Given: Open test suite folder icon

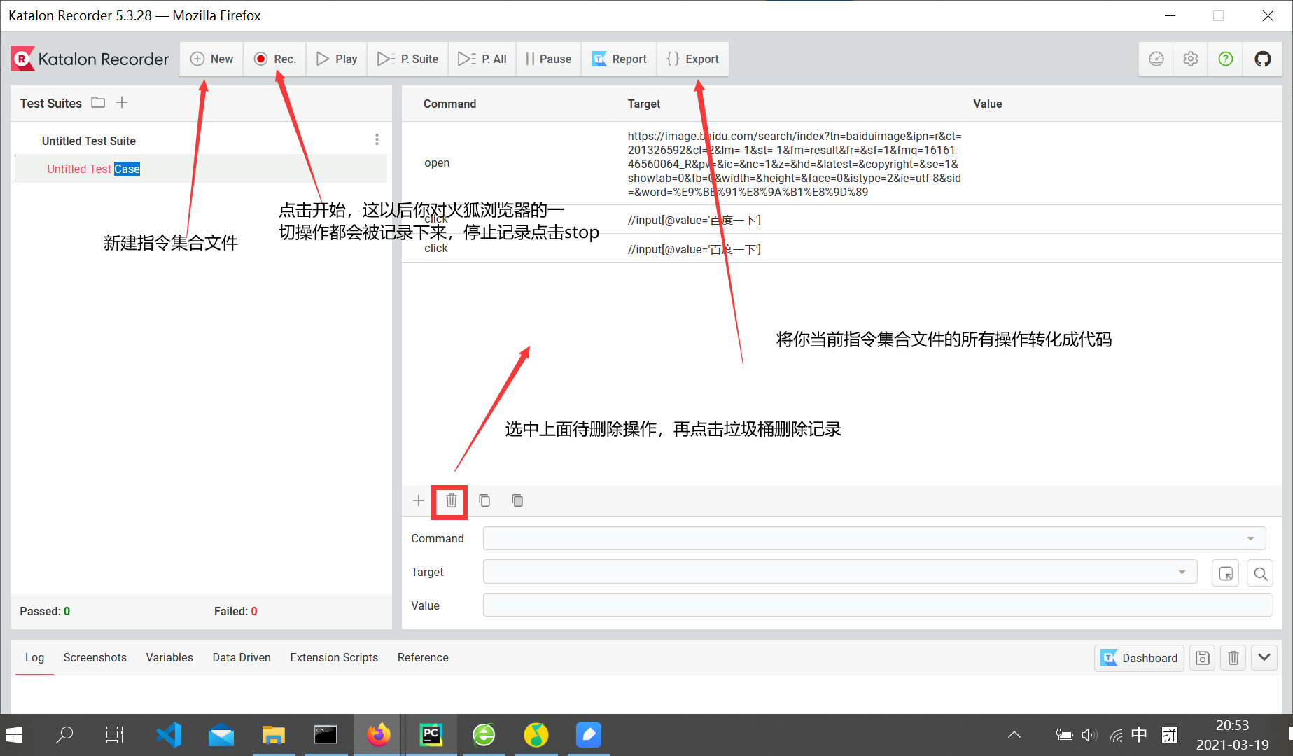Looking at the screenshot, I should [98, 103].
